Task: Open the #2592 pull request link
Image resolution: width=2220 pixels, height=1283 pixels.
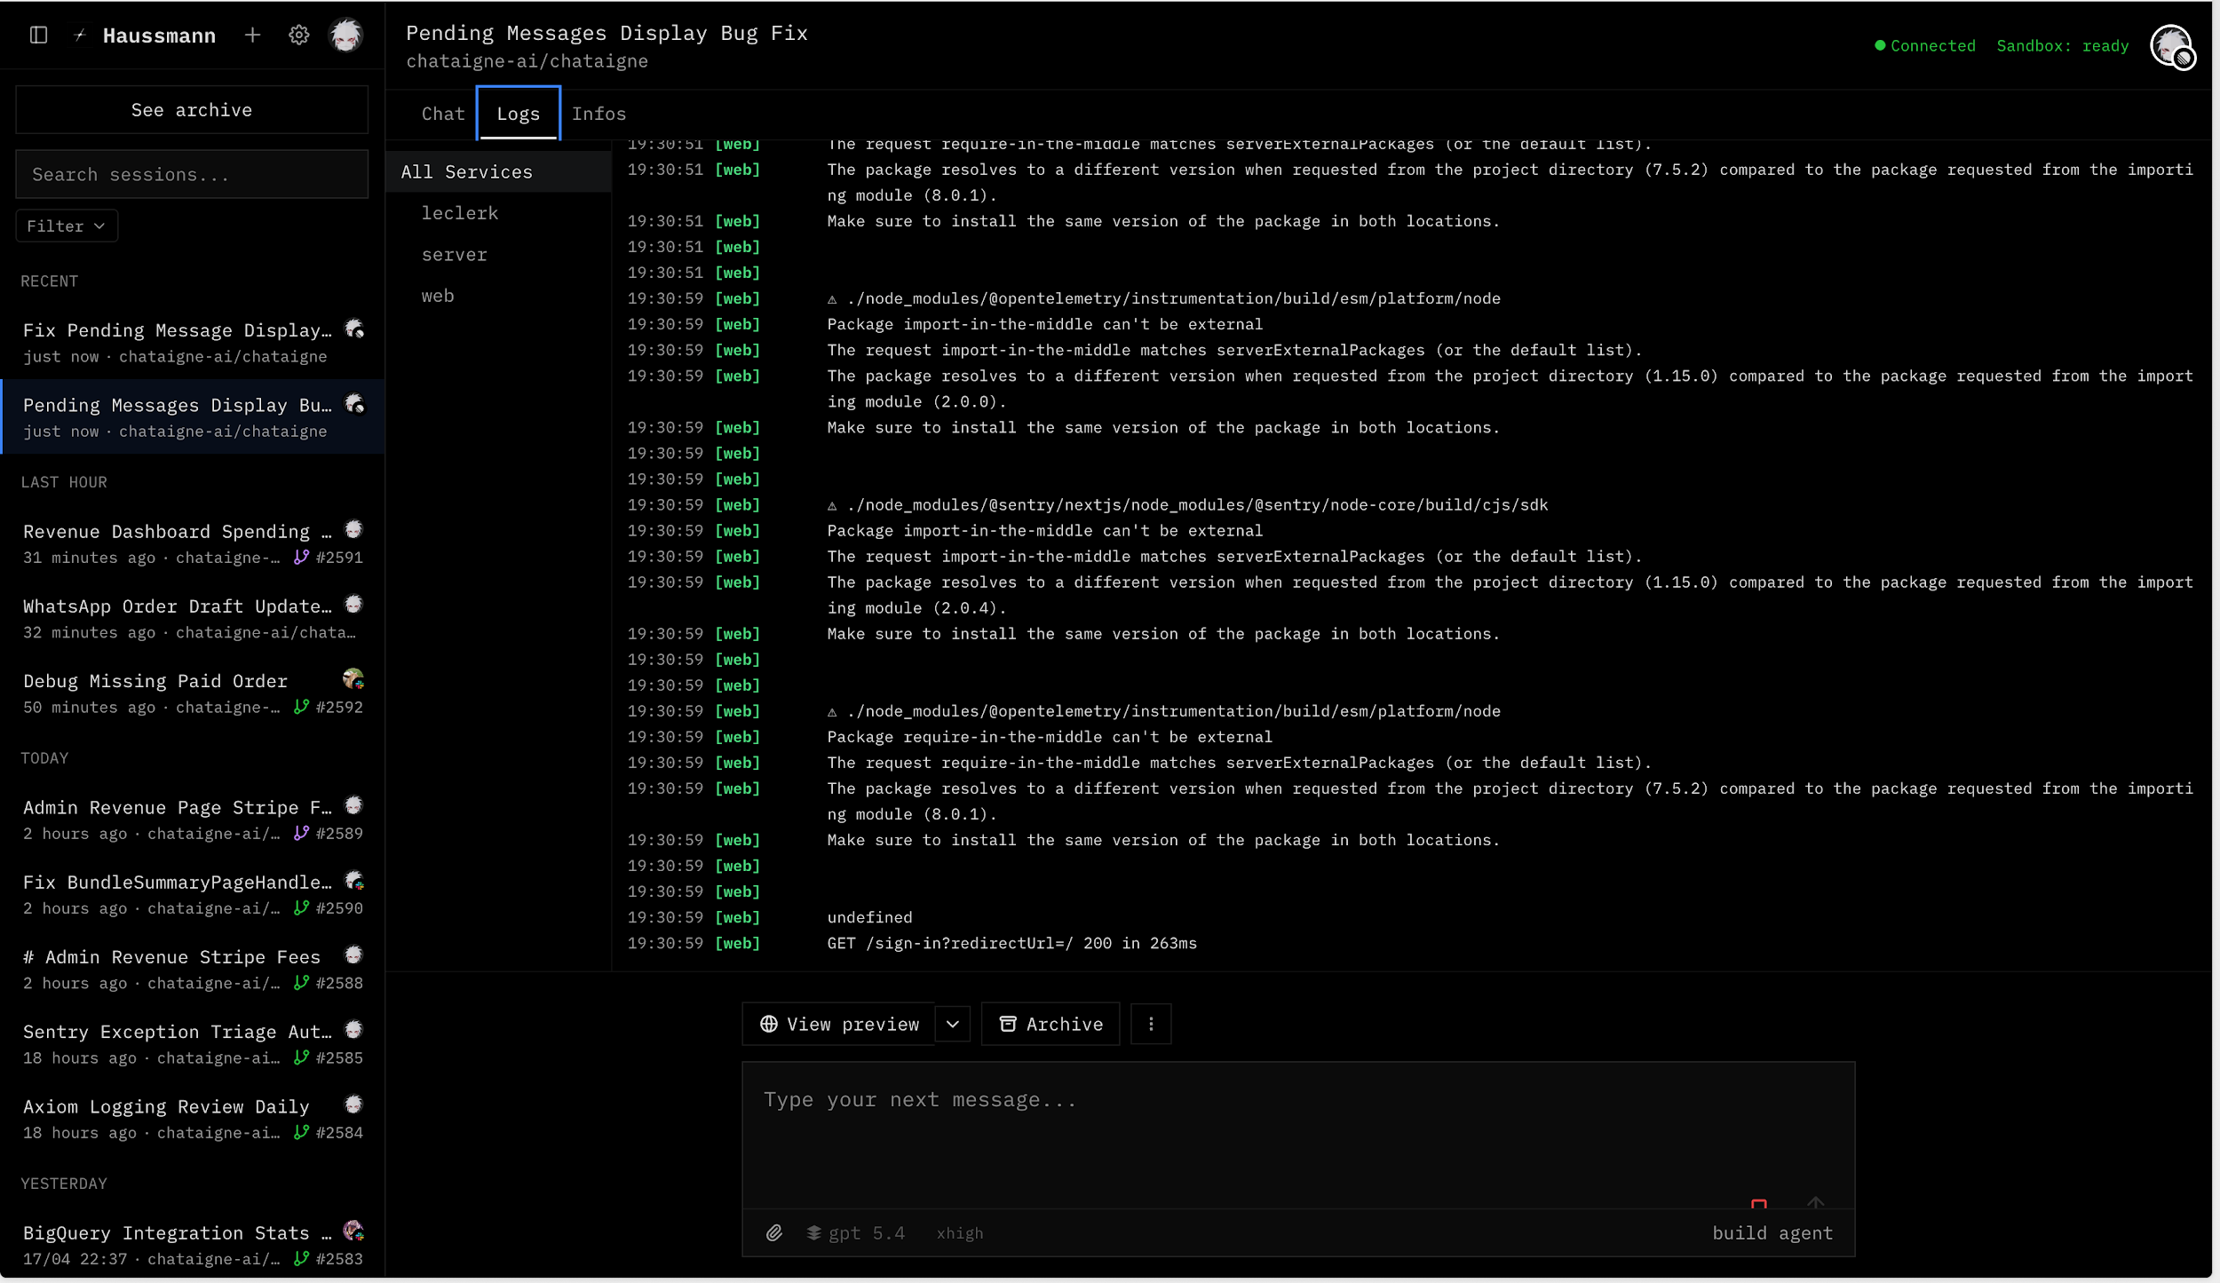Action: [339, 707]
